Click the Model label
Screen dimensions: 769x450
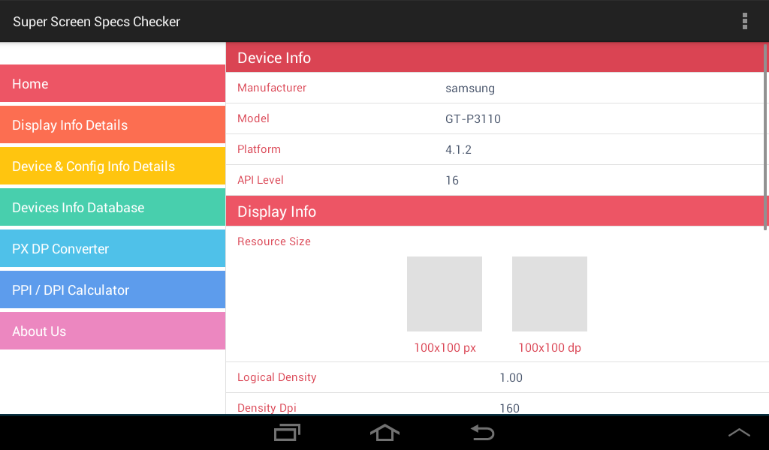(253, 118)
